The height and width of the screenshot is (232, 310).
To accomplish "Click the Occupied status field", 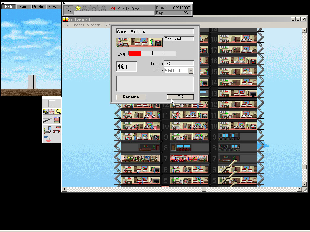I will tap(179, 39).
